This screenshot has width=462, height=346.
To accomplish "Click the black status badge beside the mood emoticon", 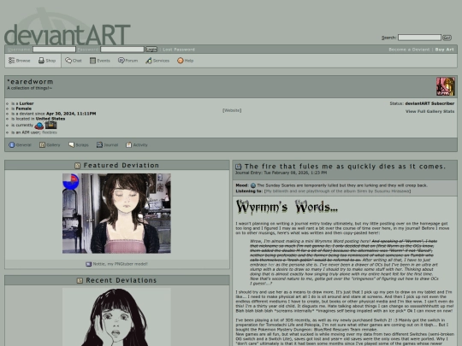I will coord(50,125).
